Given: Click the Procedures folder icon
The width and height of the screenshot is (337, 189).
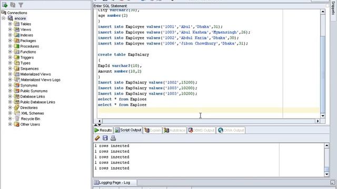Looking at the screenshot, I should tap(16, 46).
